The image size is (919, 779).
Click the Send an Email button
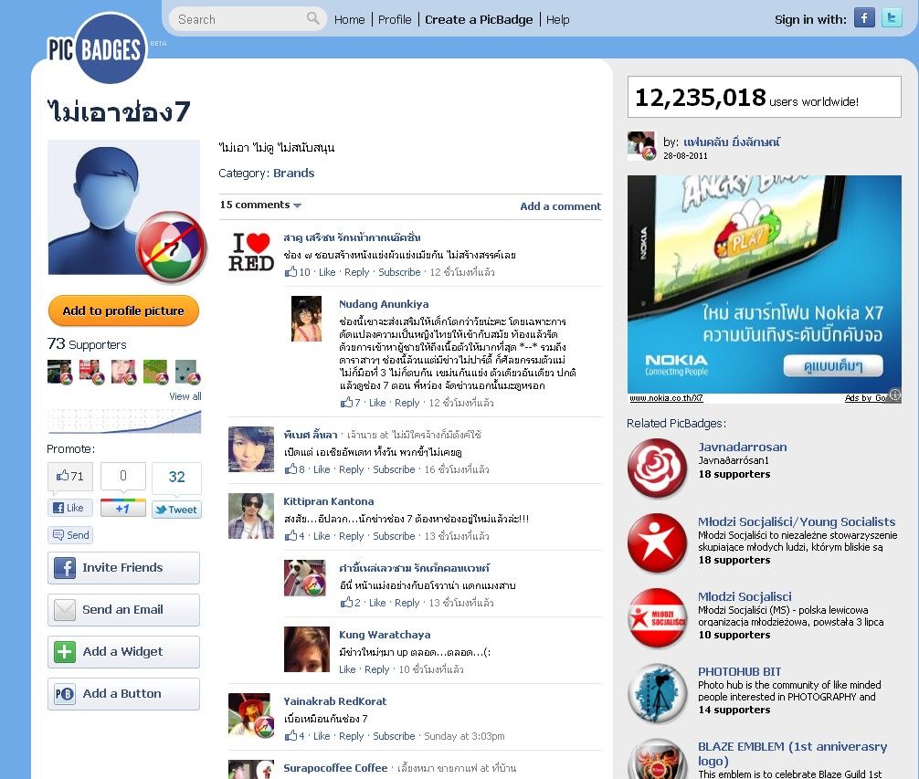[x=123, y=610]
